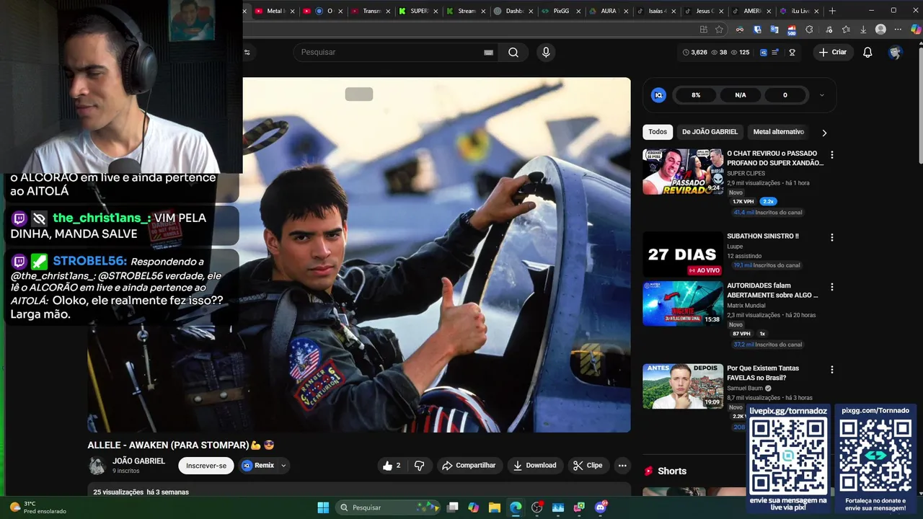Switch to the PixGG browser tab
This screenshot has width=923, height=519.
pos(560,11)
